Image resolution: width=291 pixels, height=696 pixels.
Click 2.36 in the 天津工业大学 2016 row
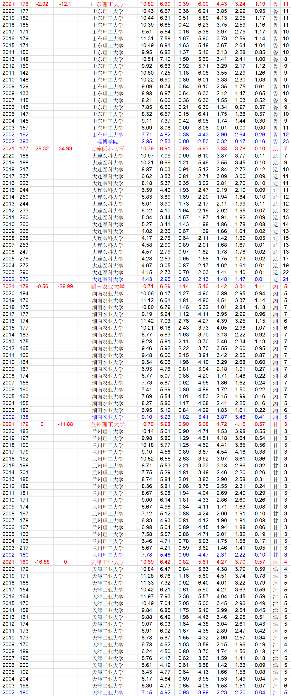[184, 597]
